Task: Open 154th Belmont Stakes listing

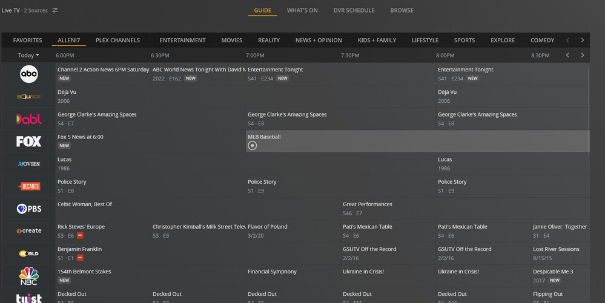Action: click(151, 276)
